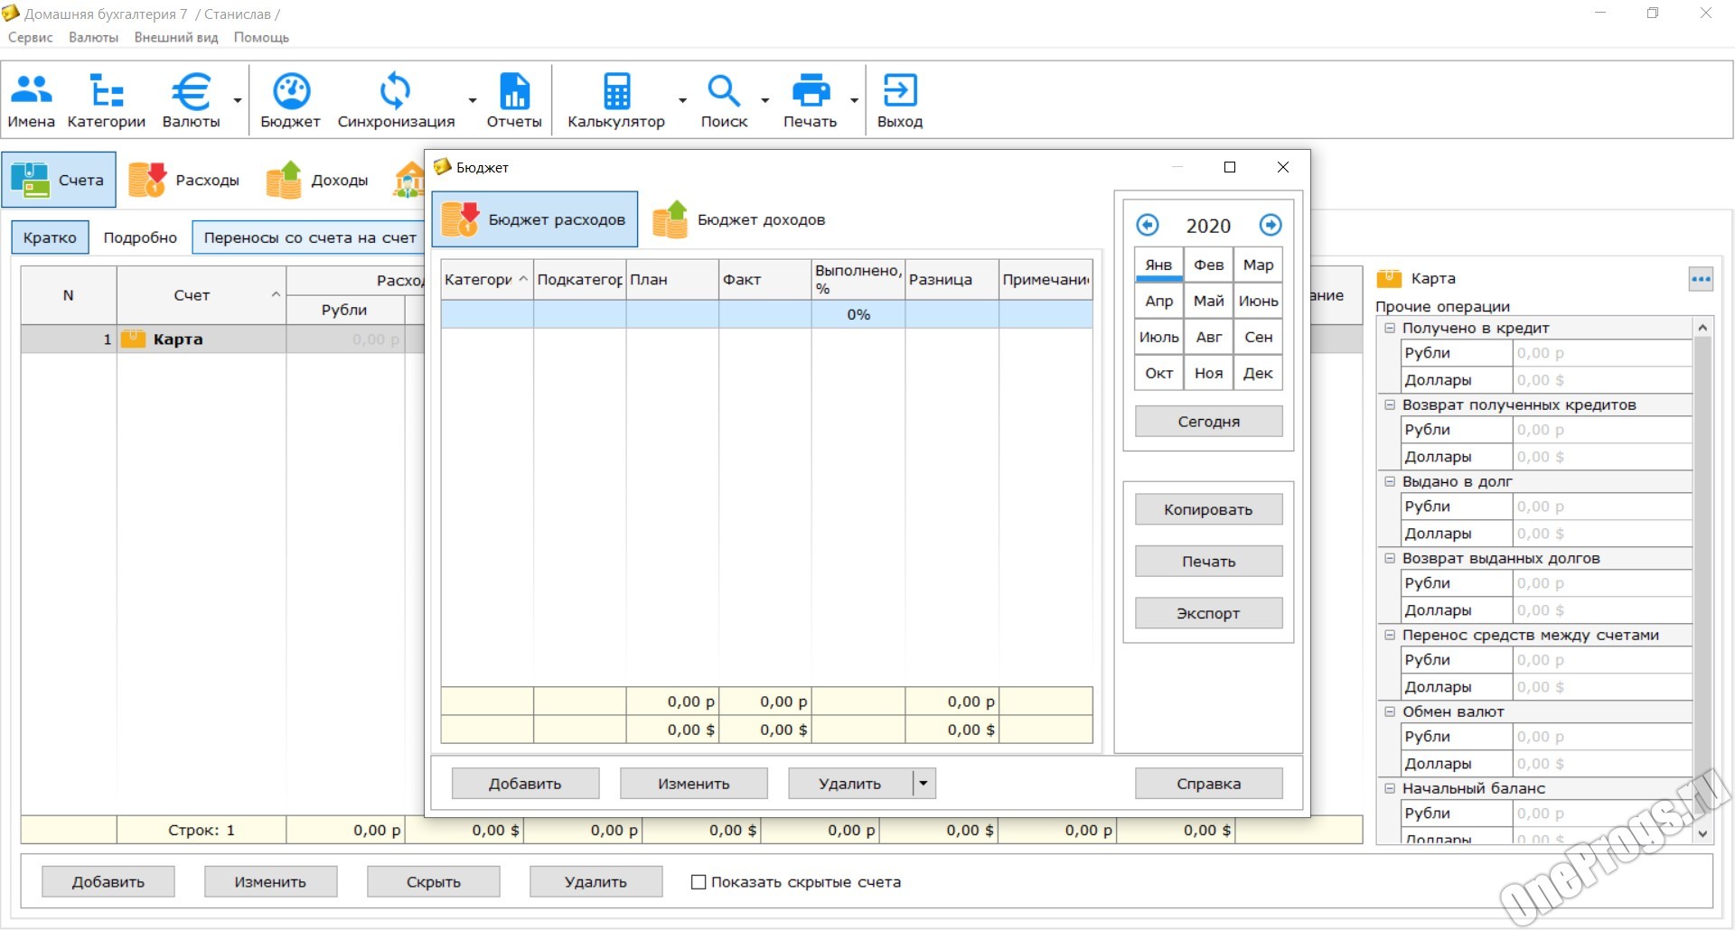Image resolution: width=1735 pixels, height=930 pixels.
Task: Click the Копировать button
Action: 1208,509
